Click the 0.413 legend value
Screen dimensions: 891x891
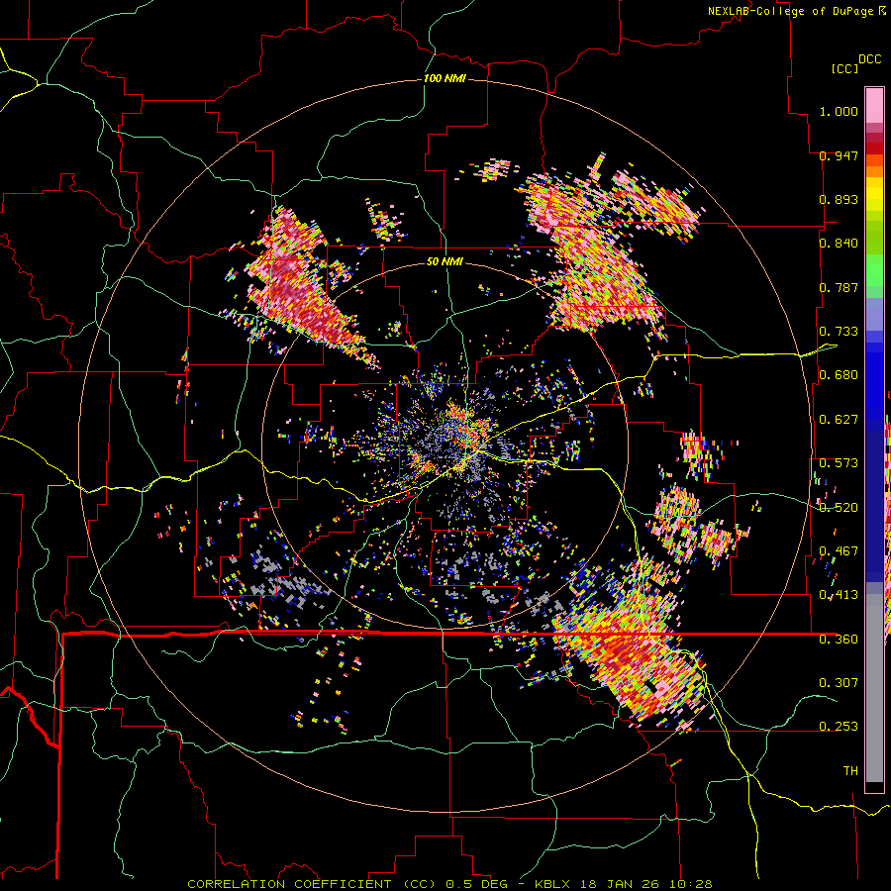839,595
